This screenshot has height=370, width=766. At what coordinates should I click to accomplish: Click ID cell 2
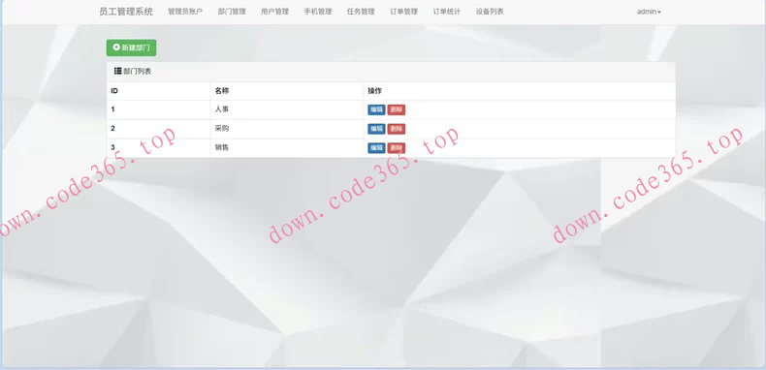158,129
